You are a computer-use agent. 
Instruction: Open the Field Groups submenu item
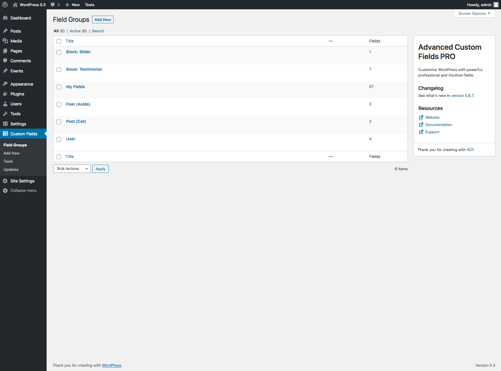coord(15,145)
